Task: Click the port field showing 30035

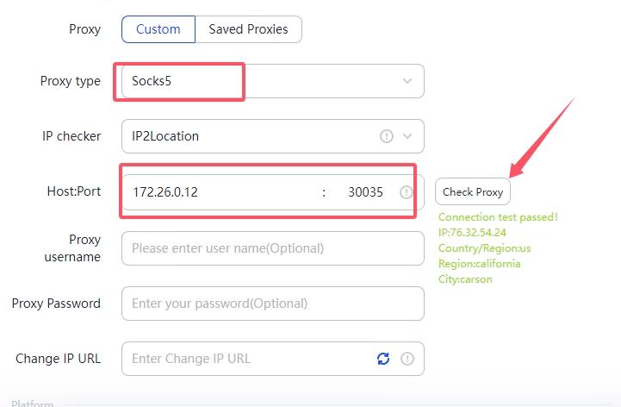Action: 365,192
